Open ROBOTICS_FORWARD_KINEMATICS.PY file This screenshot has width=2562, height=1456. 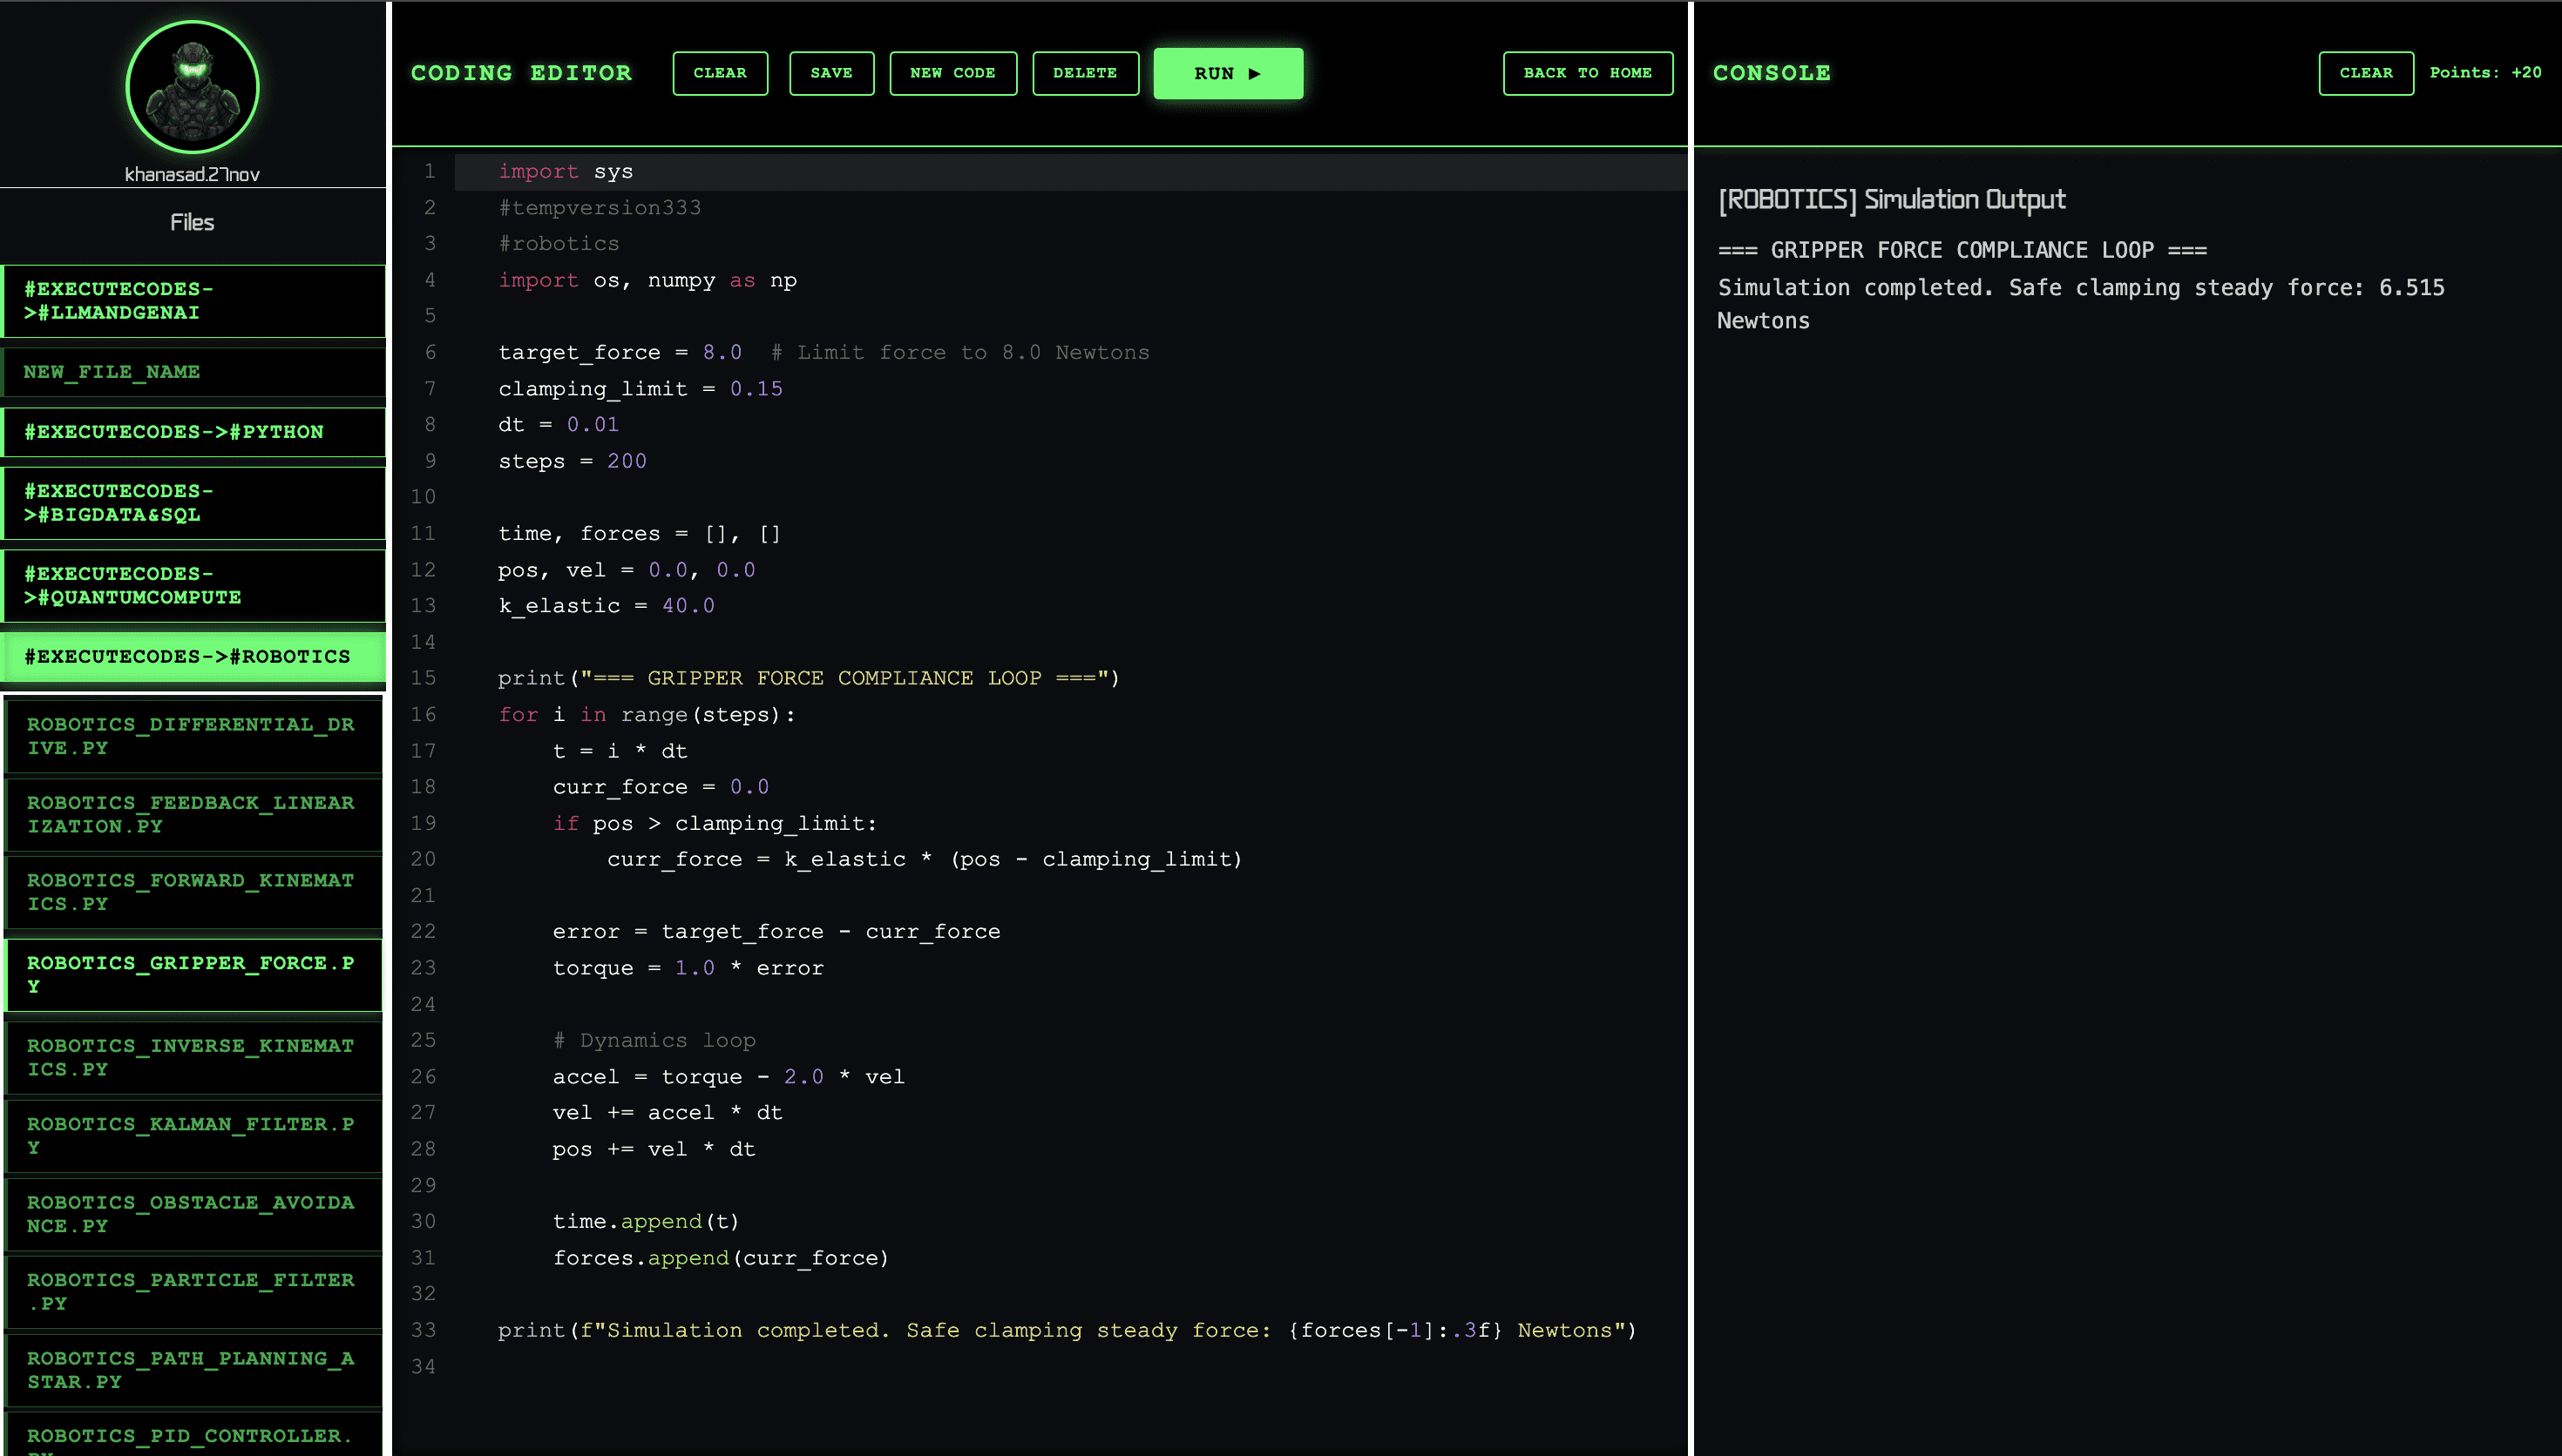(x=194, y=892)
